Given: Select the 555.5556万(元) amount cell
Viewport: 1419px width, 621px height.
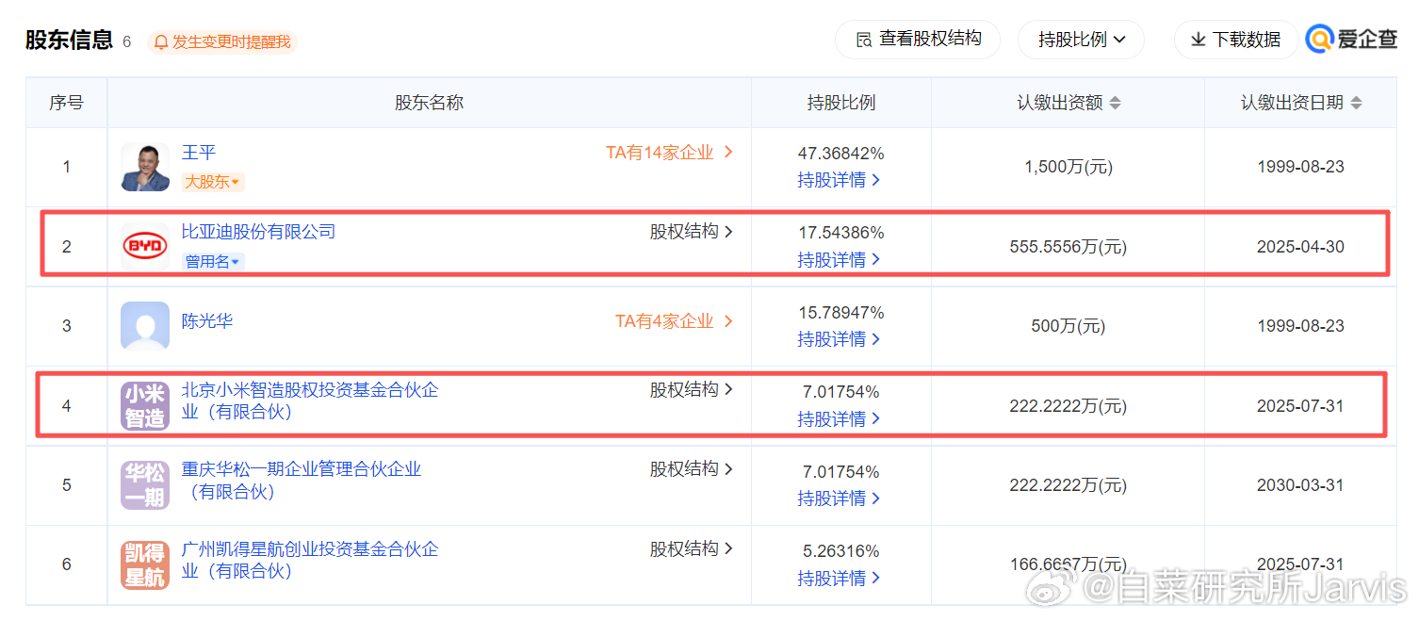Looking at the screenshot, I should 1068,247.
